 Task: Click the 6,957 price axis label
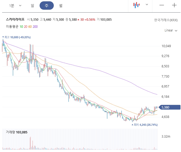tap(166, 86)
